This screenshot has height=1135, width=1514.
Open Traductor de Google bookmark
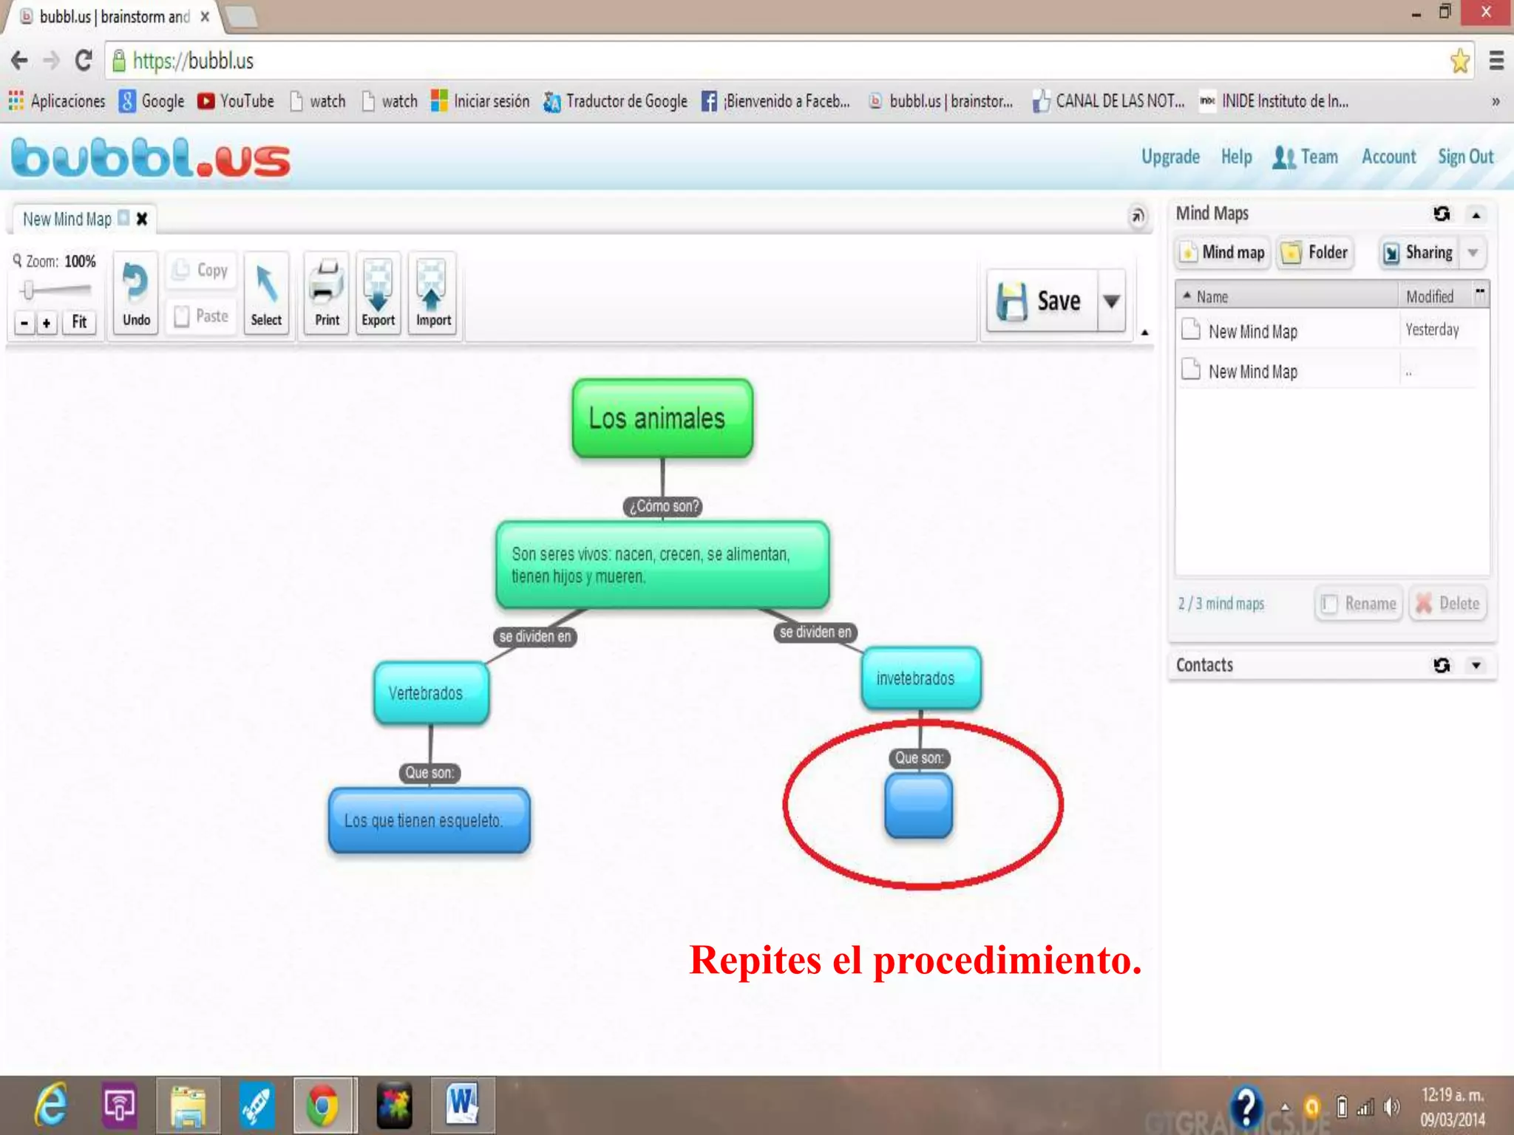[615, 101]
